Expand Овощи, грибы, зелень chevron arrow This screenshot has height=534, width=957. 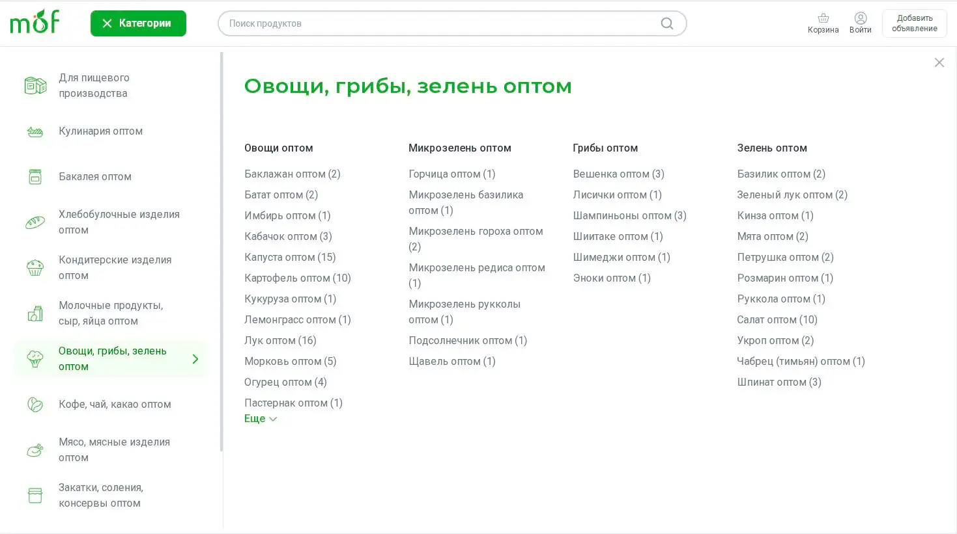(x=195, y=359)
